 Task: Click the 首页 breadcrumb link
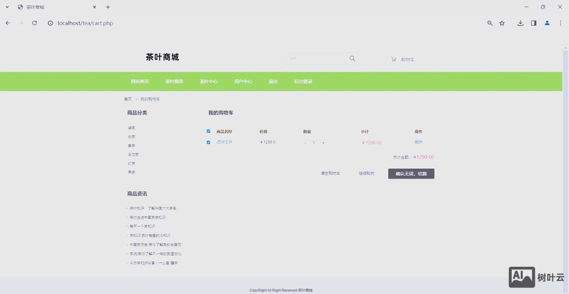coord(128,99)
